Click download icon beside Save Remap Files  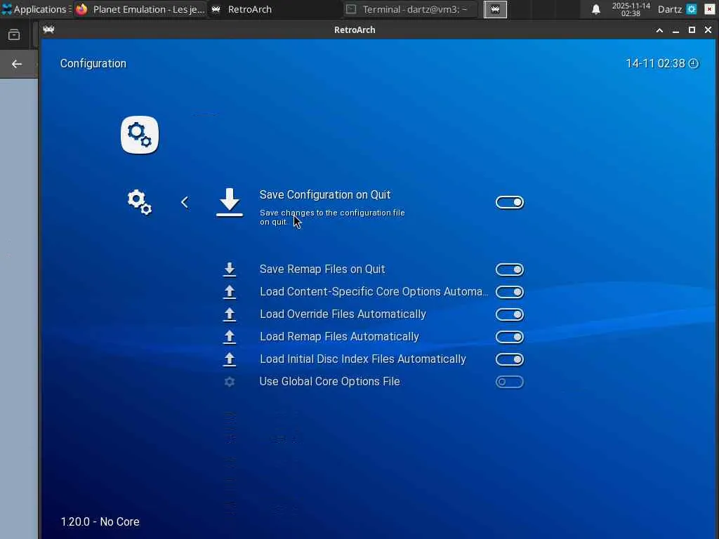coord(230,269)
